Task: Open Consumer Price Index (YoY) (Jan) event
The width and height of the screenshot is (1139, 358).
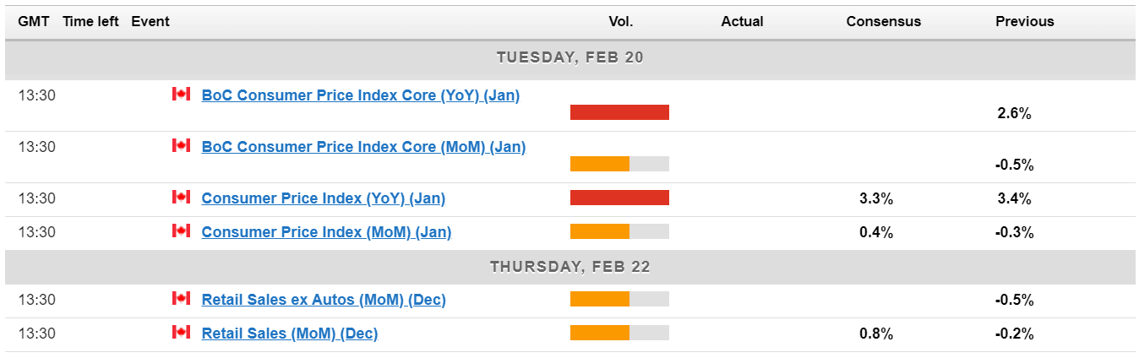Action: [x=323, y=198]
